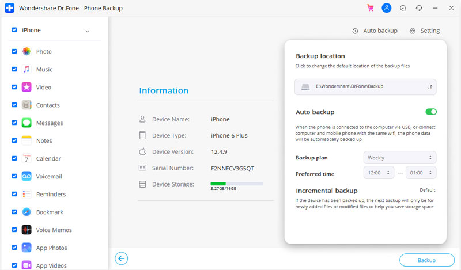Image resolution: width=461 pixels, height=270 pixels.
Task: Click the green Messages bubble icon
Action: (x=27, y=123)
